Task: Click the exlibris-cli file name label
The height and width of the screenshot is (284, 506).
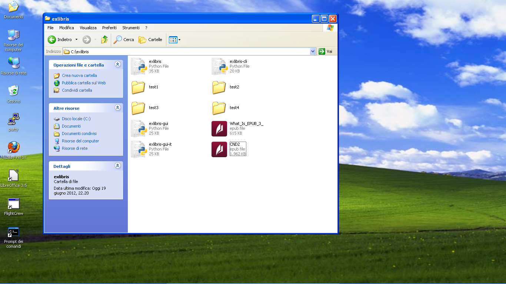Action: point(238,61)
